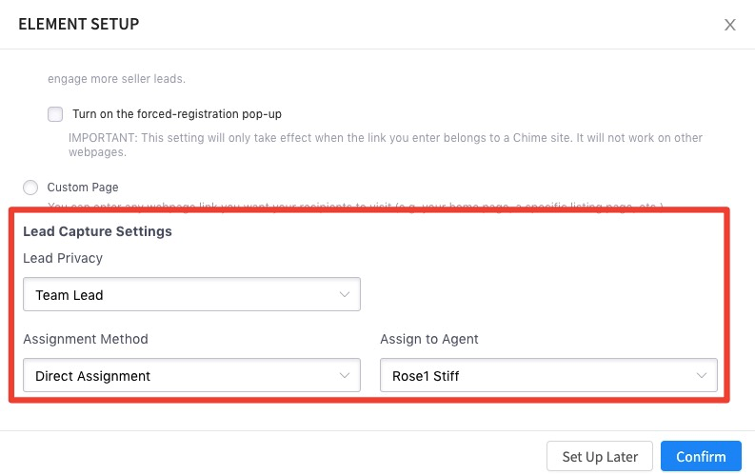Image resolution: width=755 pixels, height=475 pixels.
Task: Open the Assign to Agent dropdown
Action: coord(548,375)
